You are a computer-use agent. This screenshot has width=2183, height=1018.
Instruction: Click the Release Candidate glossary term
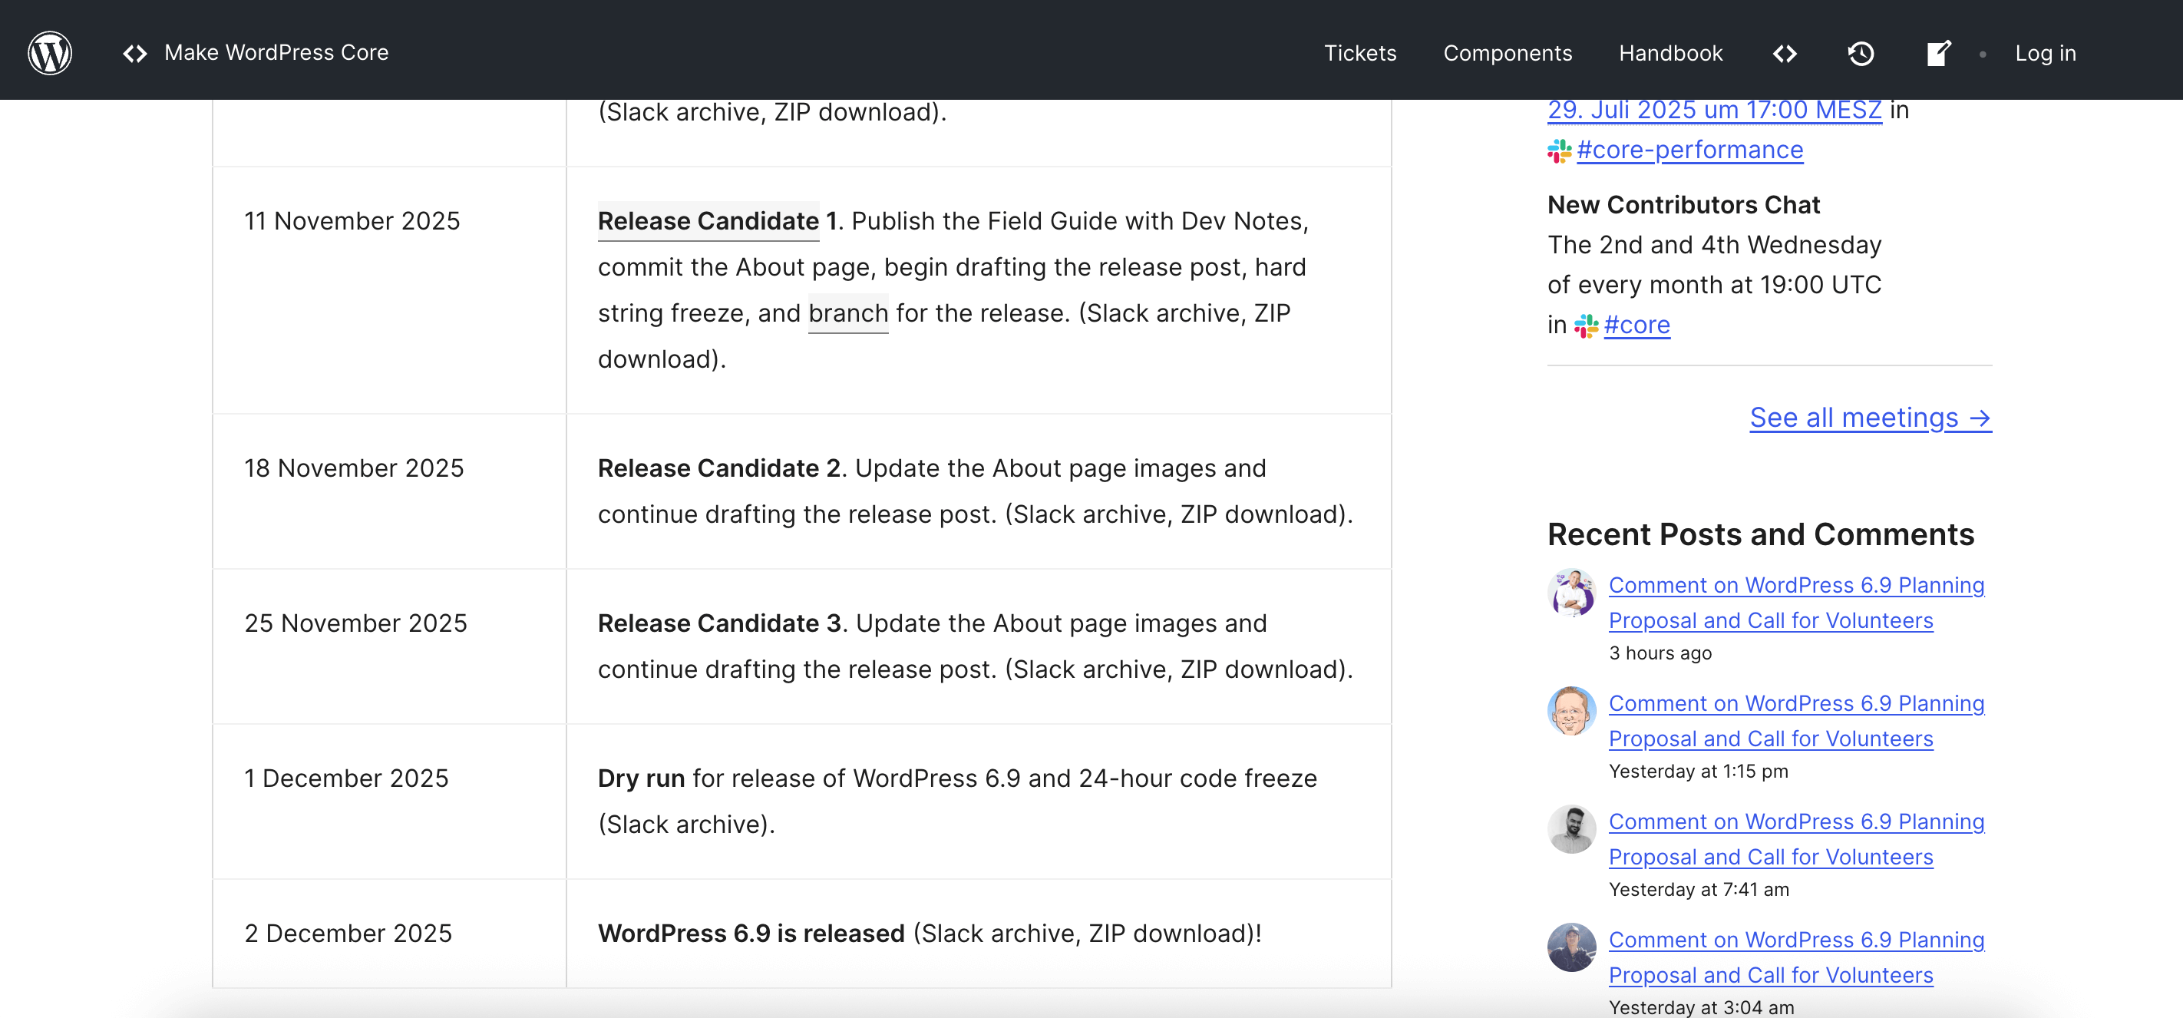pyautogui.click(x=708, y=221)
